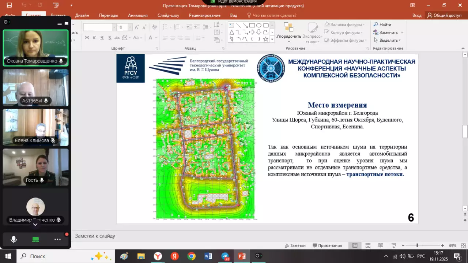Open the font size dropdown
Viewport: 468px width, 263px height.
point(130,27)
